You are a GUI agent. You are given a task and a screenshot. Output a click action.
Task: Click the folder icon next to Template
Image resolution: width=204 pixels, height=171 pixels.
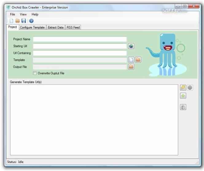coord(138,60)
